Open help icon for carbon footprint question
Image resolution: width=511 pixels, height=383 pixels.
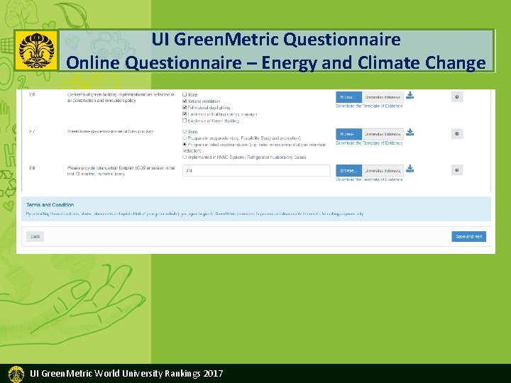point(457,170)
